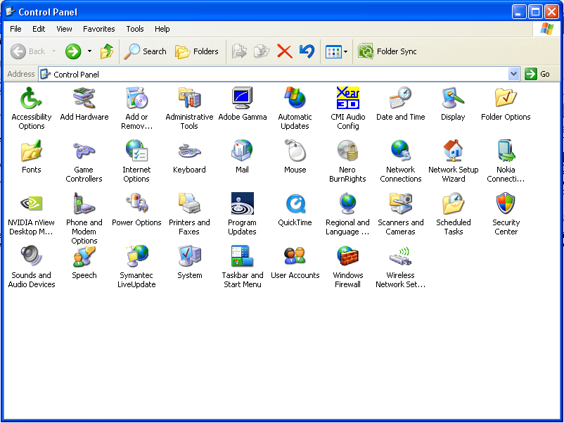Open the Favorites menu
The width and height of the screenshot is (564, 423).
point(98,29)
